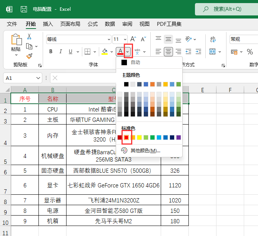Click Merge and Center icon

(212, 52)
